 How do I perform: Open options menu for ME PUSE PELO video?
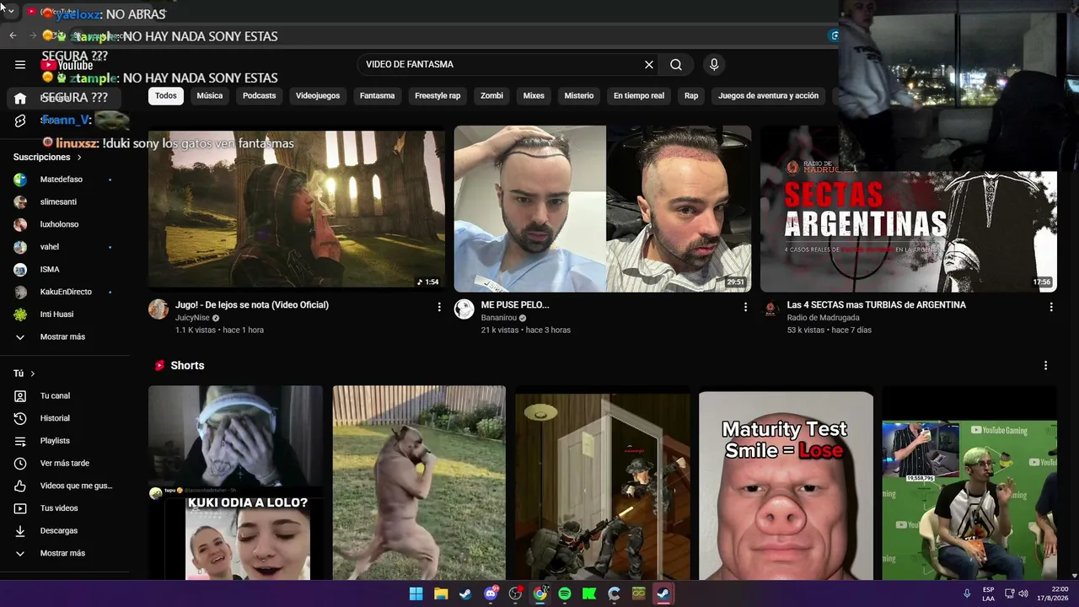pyautogui.click(x=745, y=308)
